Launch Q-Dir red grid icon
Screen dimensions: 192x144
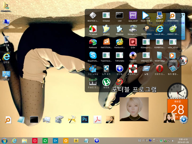[x=133, y=42]
